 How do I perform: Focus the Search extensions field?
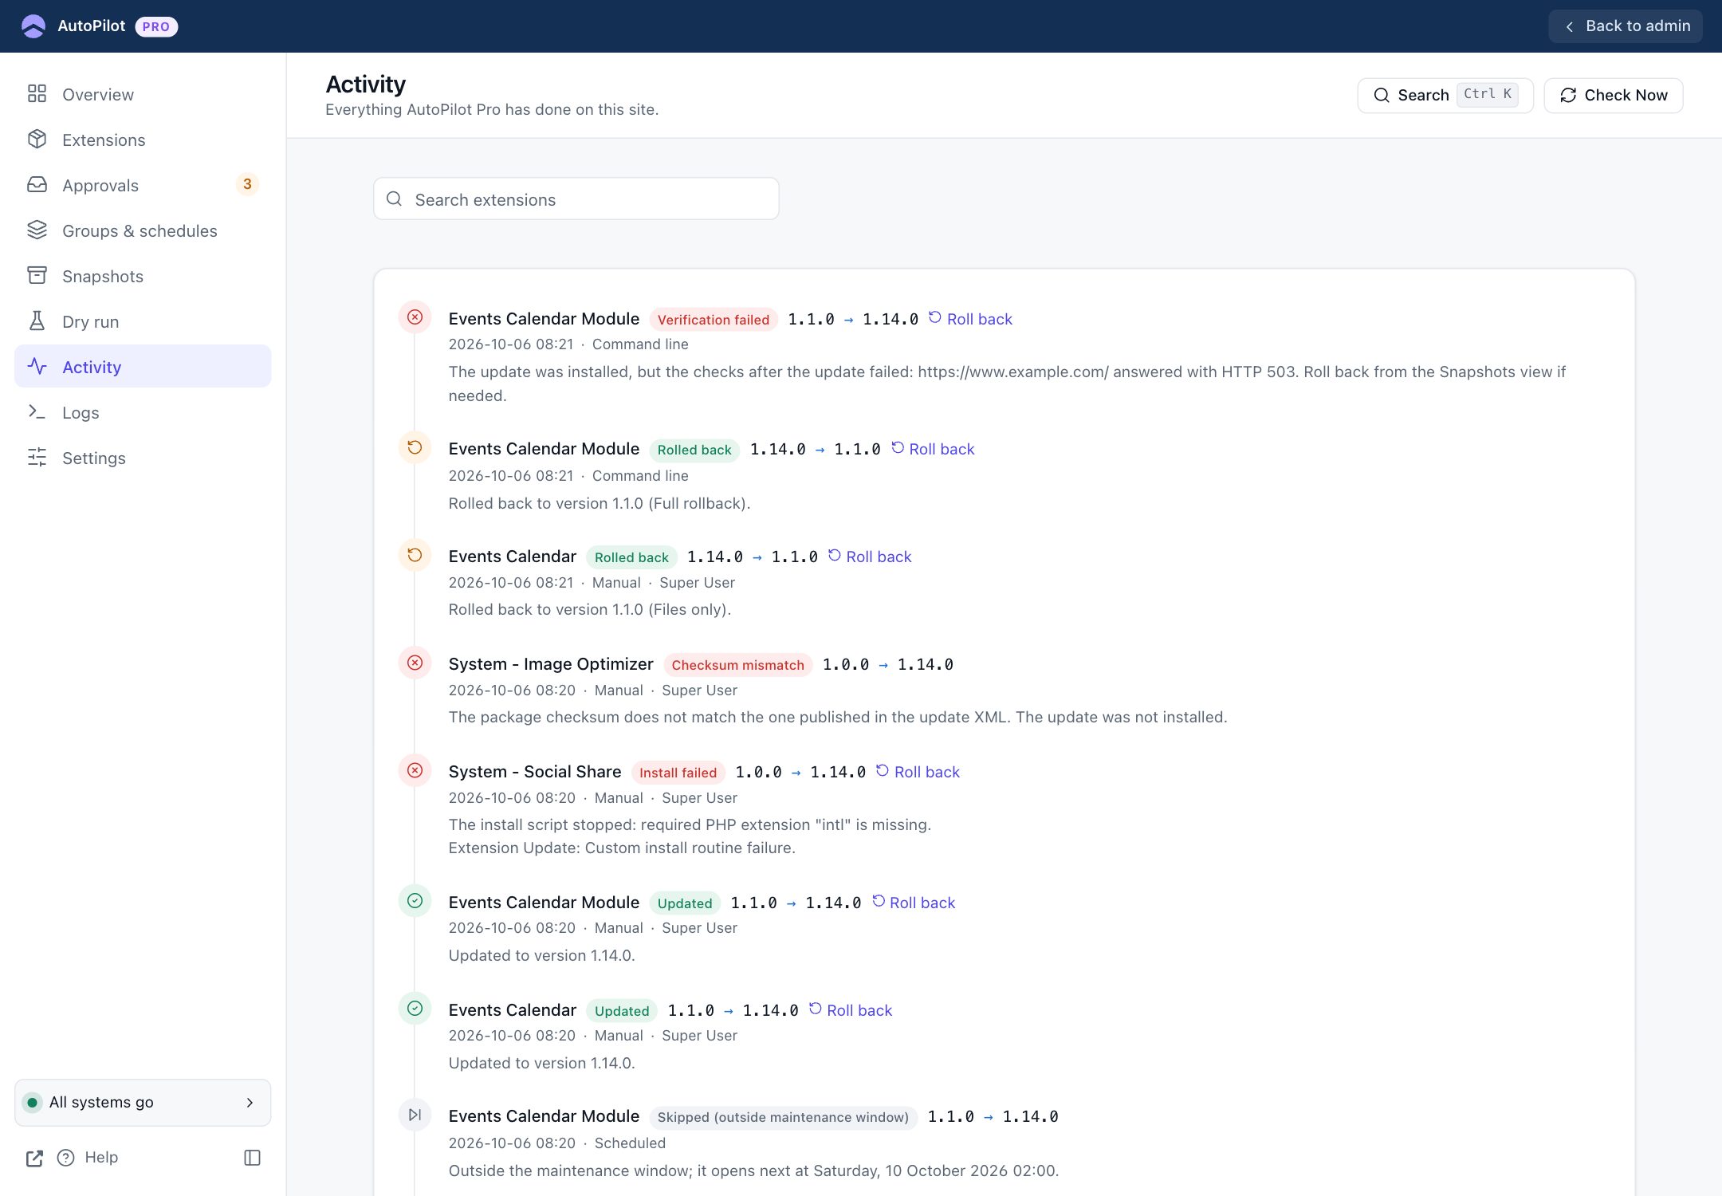pyautogui.click(x=576, y=199)
